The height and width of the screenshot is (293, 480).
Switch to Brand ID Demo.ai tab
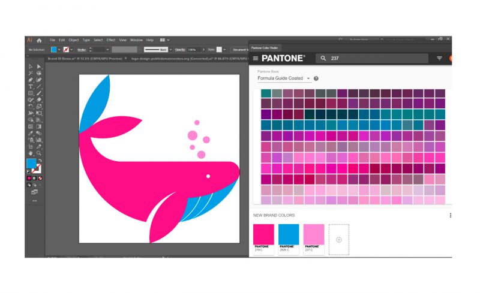tap(85, 58)
